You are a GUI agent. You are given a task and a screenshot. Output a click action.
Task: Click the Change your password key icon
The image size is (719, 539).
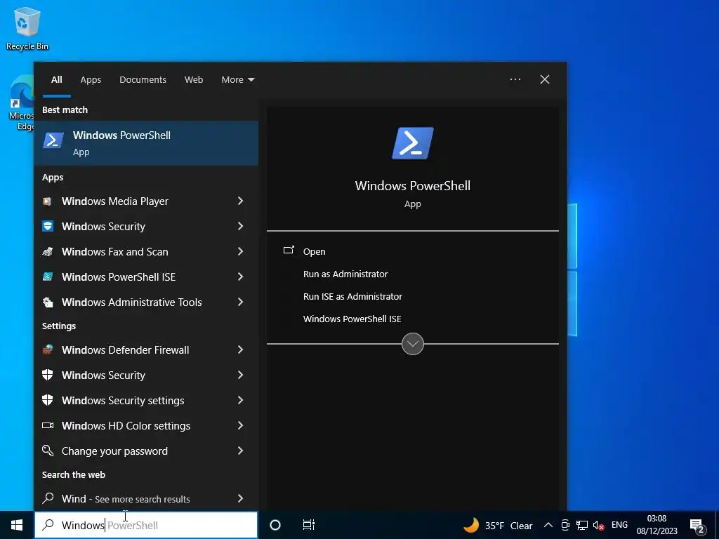point(48,451)
